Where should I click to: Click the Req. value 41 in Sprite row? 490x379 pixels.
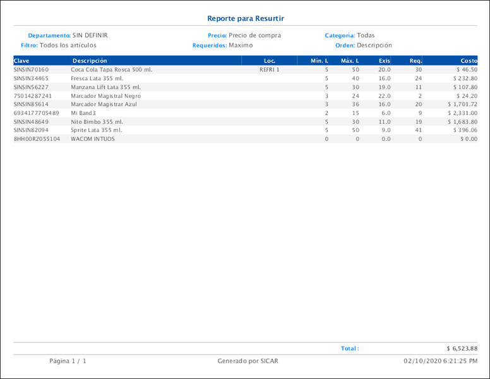tap(419, 130)
